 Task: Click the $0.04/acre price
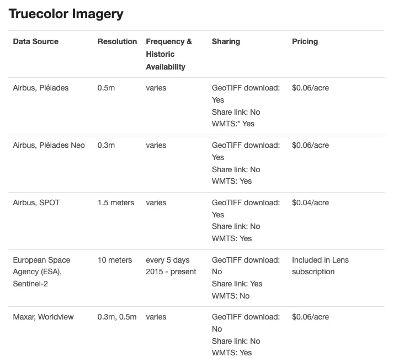[311, 203]
